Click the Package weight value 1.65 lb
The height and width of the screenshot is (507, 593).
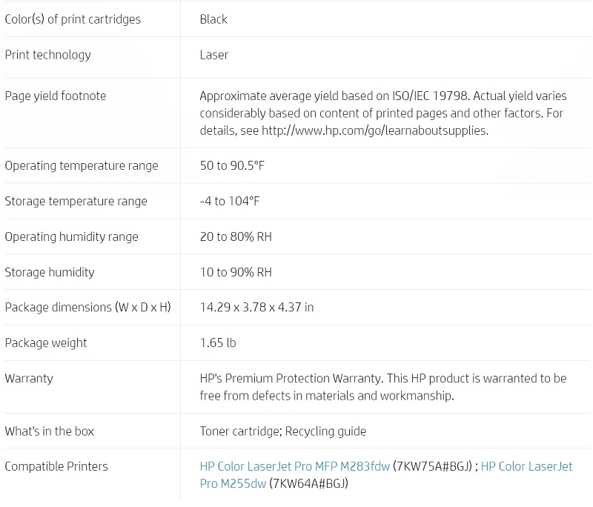click(x=218, y=342)
